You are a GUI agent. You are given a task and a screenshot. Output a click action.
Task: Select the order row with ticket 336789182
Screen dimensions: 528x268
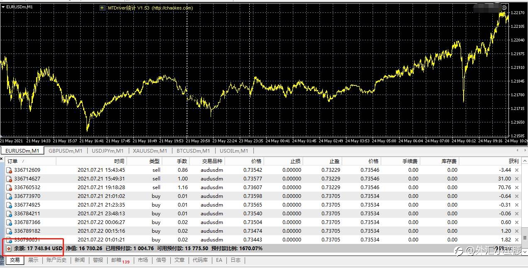tap(263, 231)
